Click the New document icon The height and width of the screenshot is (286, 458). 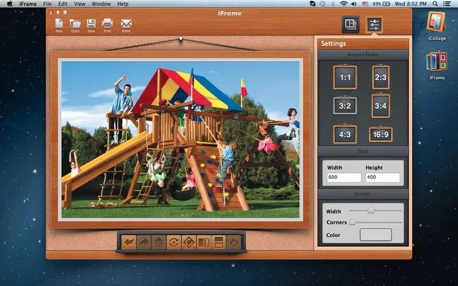tap(59, 25)
